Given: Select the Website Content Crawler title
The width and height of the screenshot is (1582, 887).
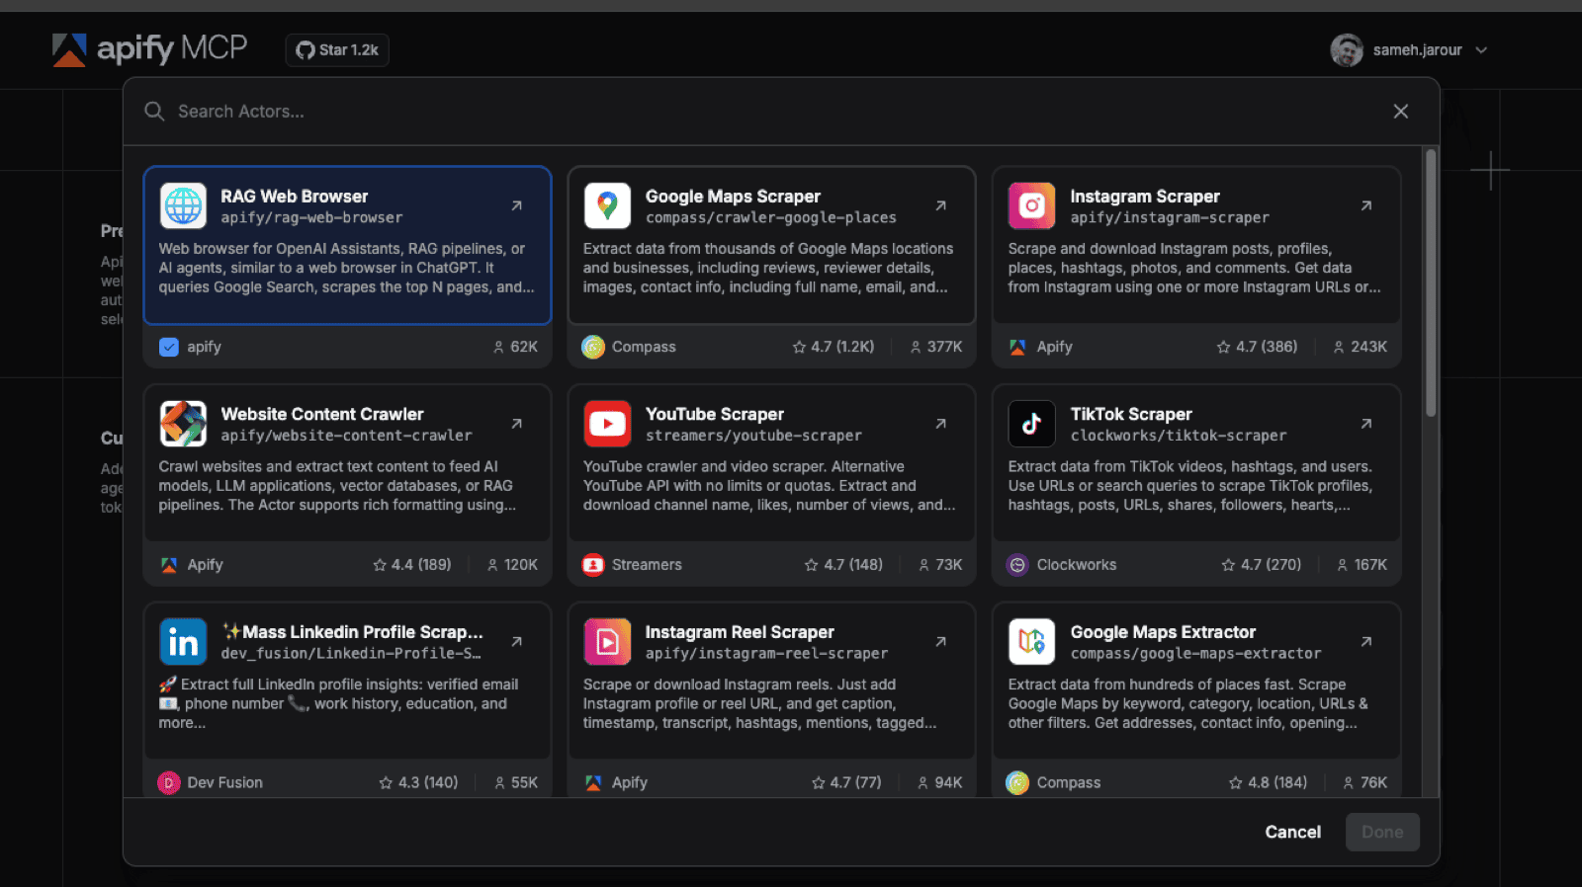Looking at the screenshot, I should [x=322, y=415].
